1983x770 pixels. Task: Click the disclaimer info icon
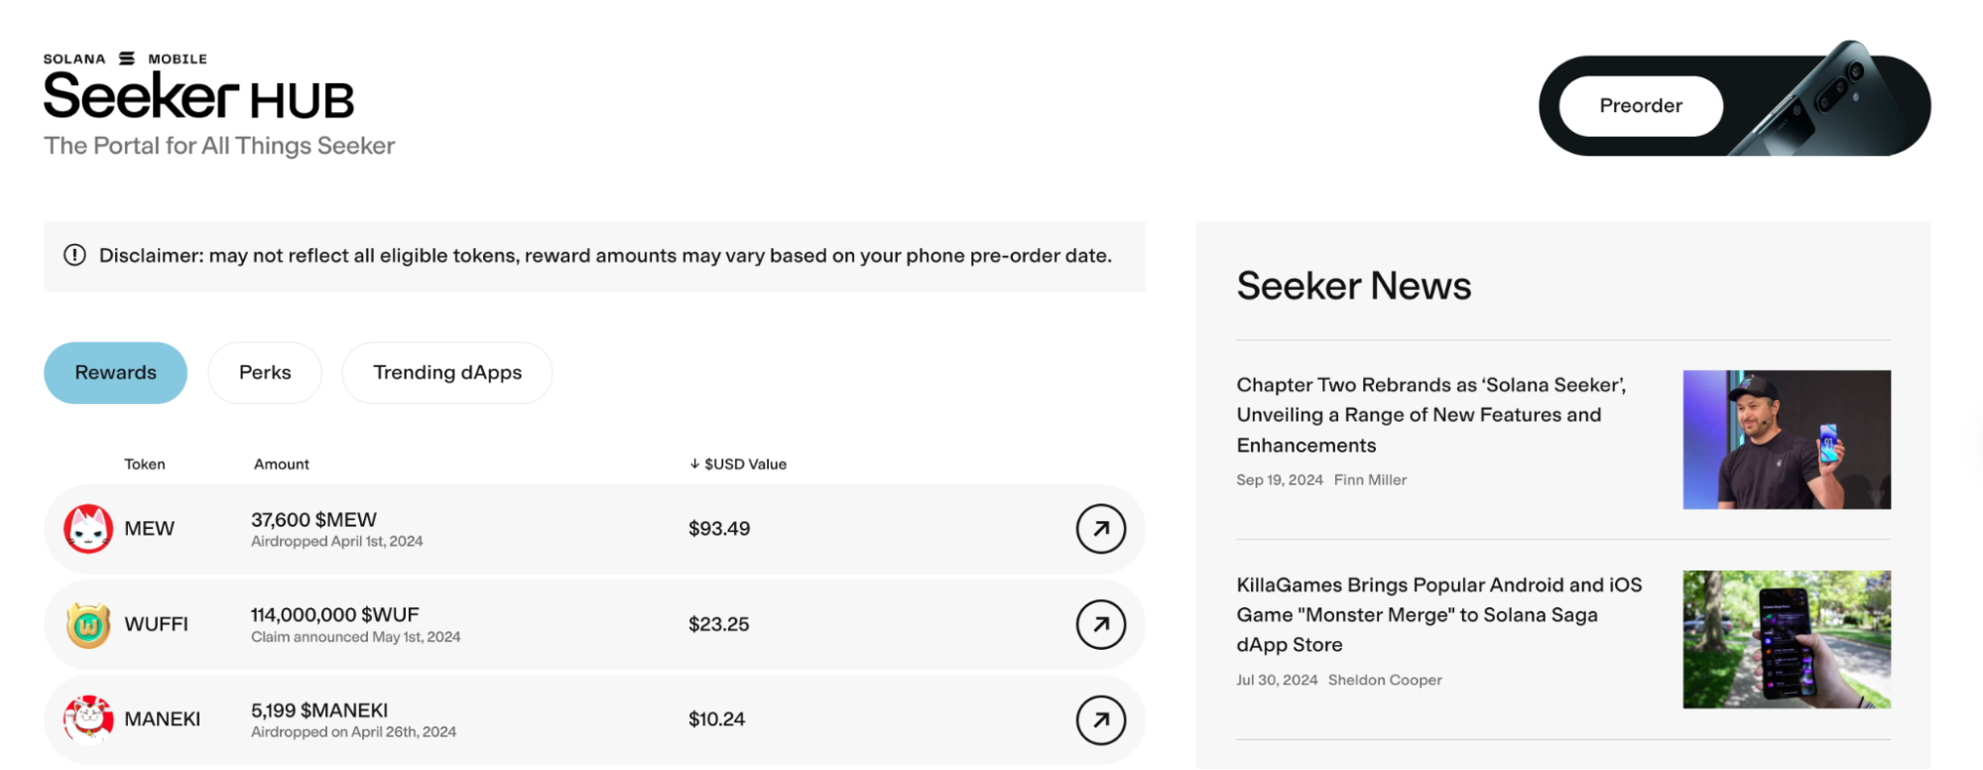tap(74, 255)
